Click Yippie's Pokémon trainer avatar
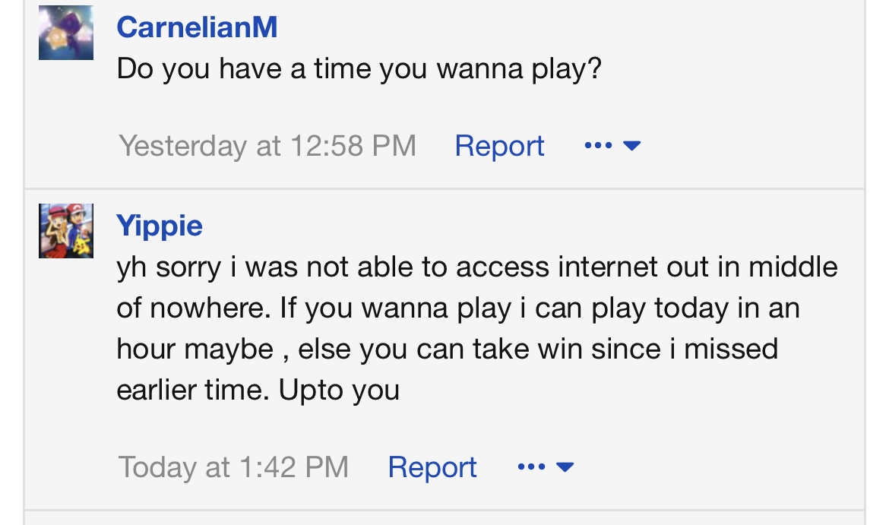Screen dimensions: 889x525 coord(66,231)
